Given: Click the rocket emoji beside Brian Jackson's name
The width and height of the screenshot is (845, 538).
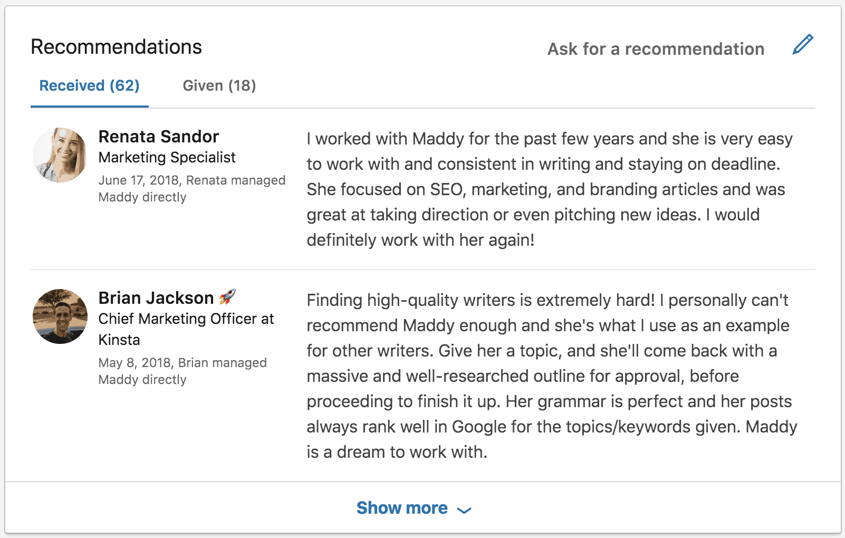Looking at the screenshot, I should 229,296.
